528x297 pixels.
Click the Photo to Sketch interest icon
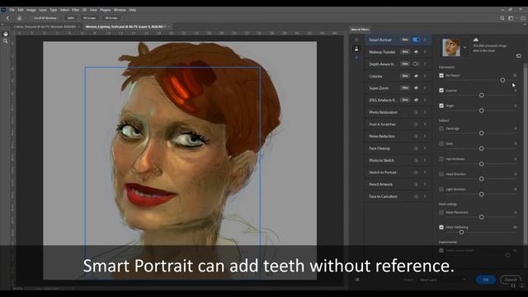(x=416, y=161)
